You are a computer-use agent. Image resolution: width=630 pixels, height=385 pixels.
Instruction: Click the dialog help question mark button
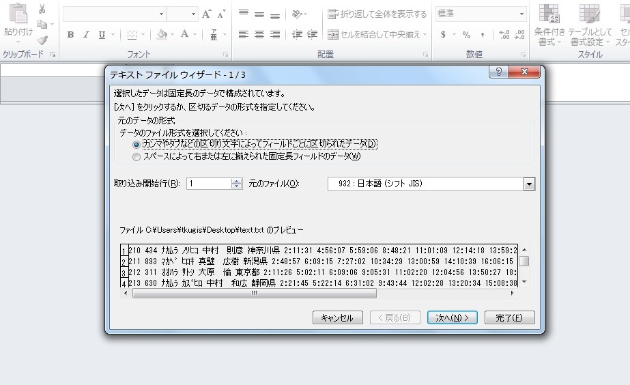coord(499,72)
